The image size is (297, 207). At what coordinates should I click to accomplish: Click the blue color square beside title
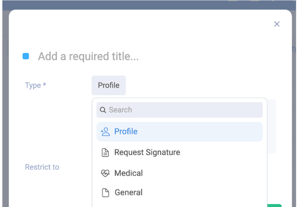click(x=26, y=56)
